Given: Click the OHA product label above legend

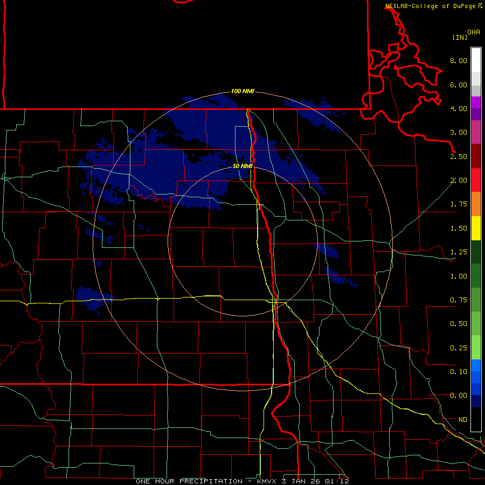Looking at the screenshot, I should [474, 32].
